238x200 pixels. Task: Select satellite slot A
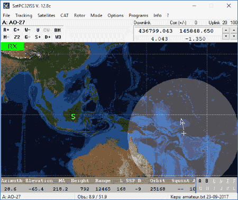(x=200, y=181)
